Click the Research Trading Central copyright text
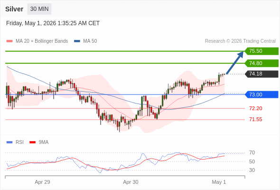The width and height of the screenshot is (280, 190). point(240,41)
